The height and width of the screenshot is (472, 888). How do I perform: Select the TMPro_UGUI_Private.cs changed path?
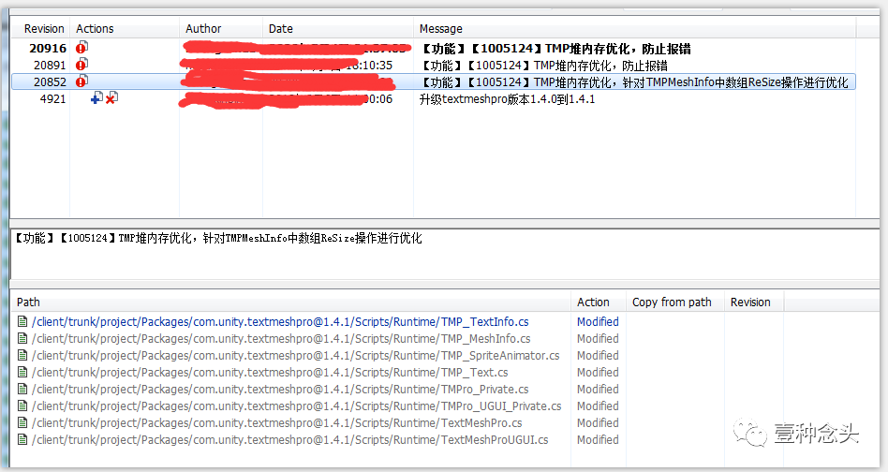pyautogui.click(x=297, y=406)
